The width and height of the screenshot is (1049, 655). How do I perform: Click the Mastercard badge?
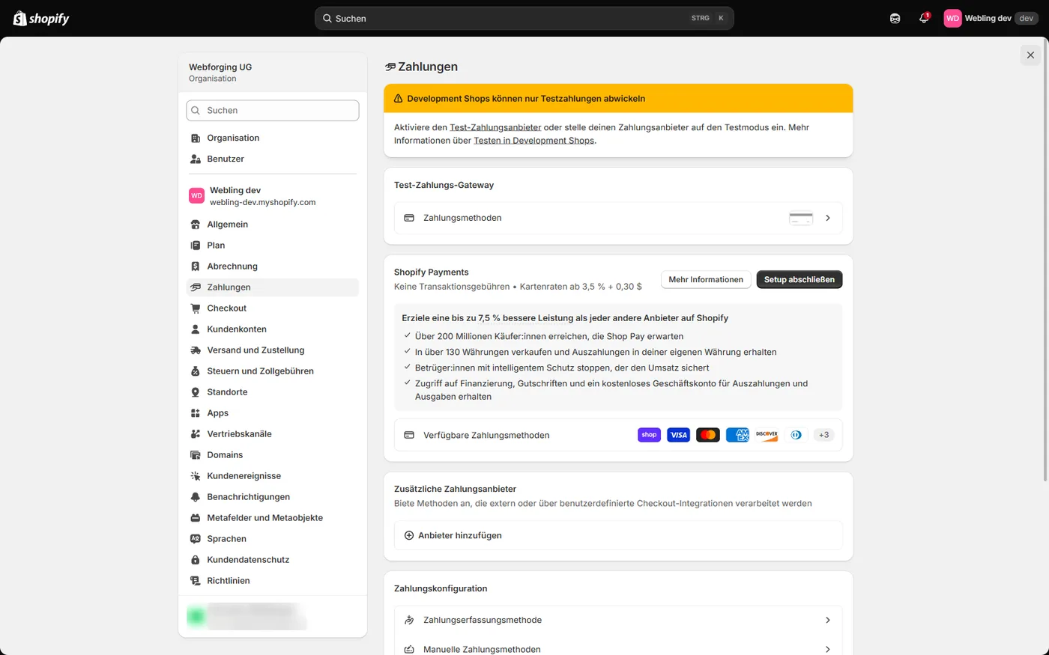pos(707,435)
